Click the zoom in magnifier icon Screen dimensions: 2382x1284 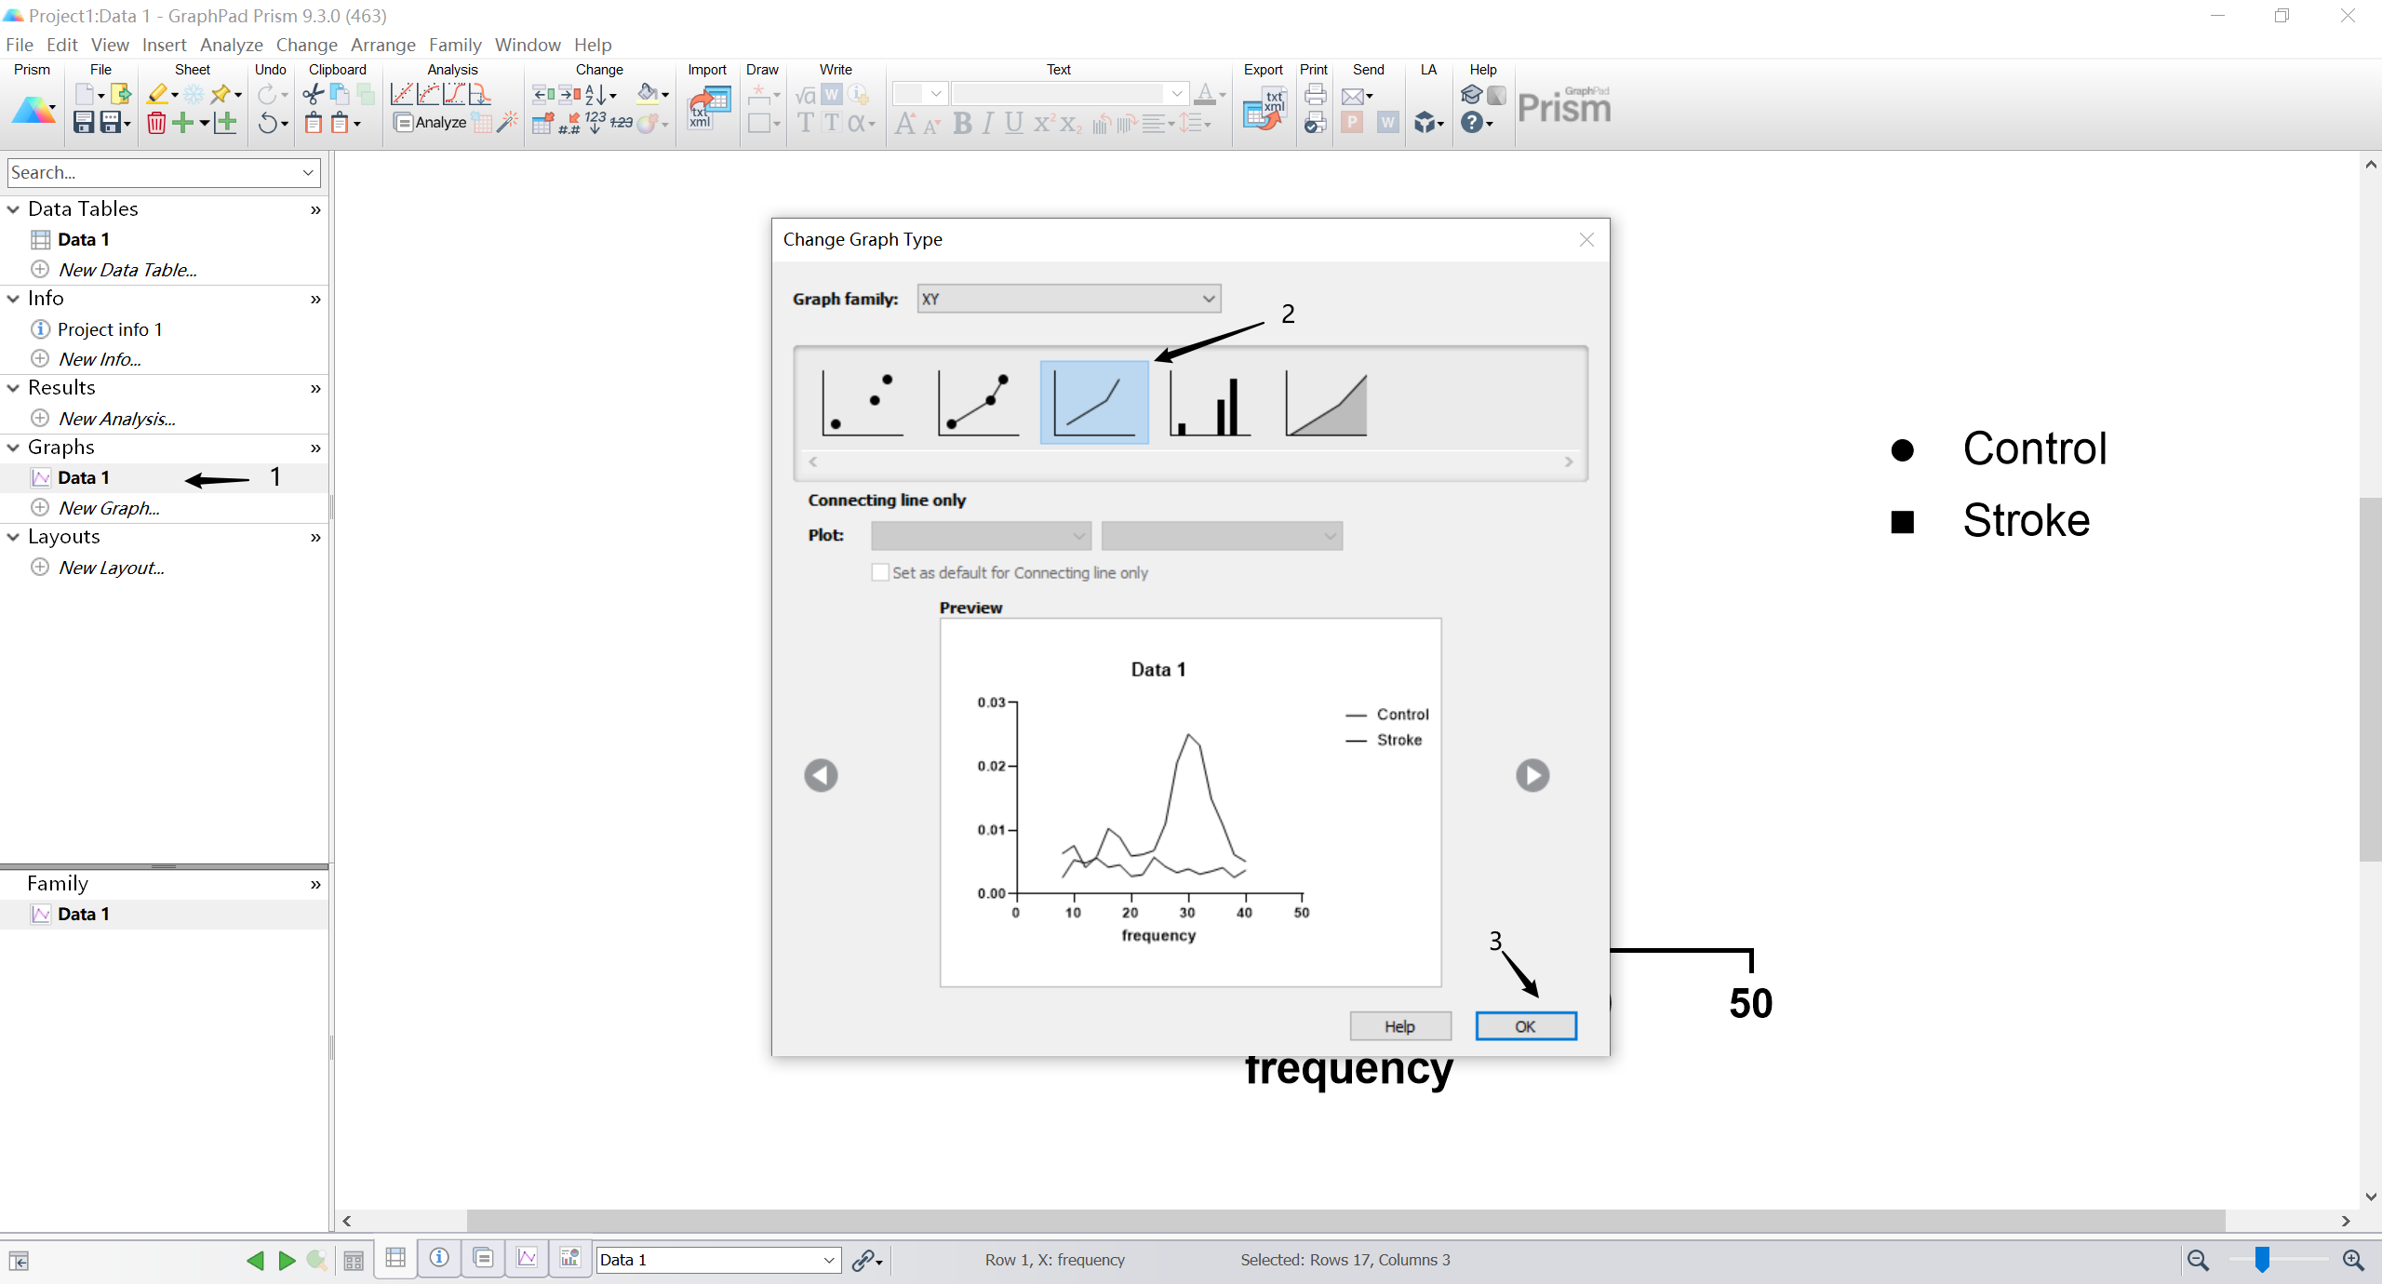pyautogui.click(x=2353, y=1260)
